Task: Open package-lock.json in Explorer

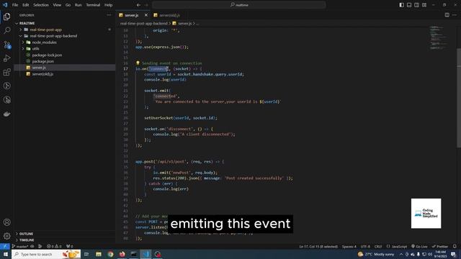Action: click(x=47, y=55)
